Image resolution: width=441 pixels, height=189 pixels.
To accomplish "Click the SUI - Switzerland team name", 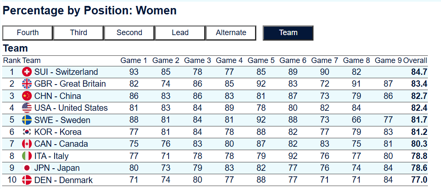I will pyautogui.click(x=66, y=72).
